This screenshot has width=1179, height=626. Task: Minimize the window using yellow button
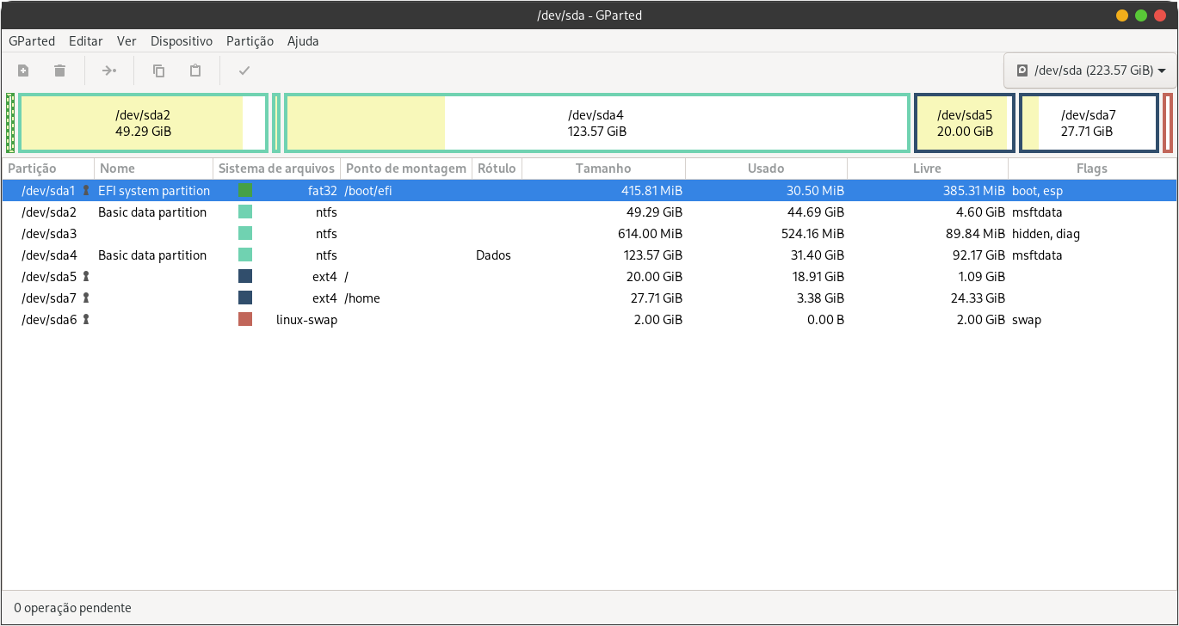coord(1122,15)
